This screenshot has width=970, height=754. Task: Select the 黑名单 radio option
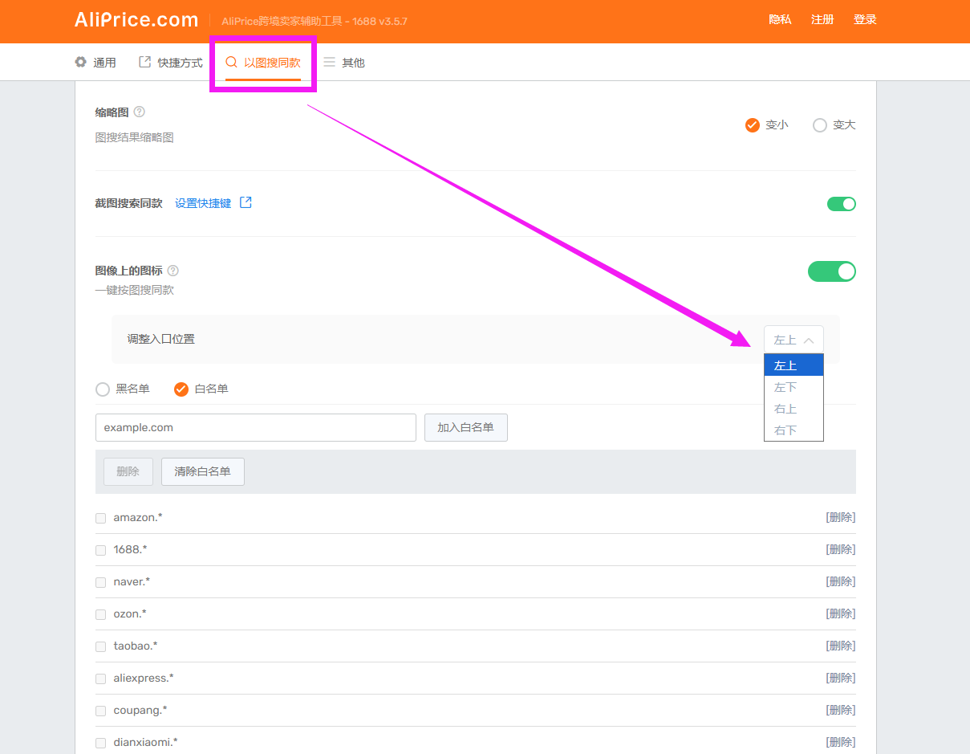pos(103,389)
